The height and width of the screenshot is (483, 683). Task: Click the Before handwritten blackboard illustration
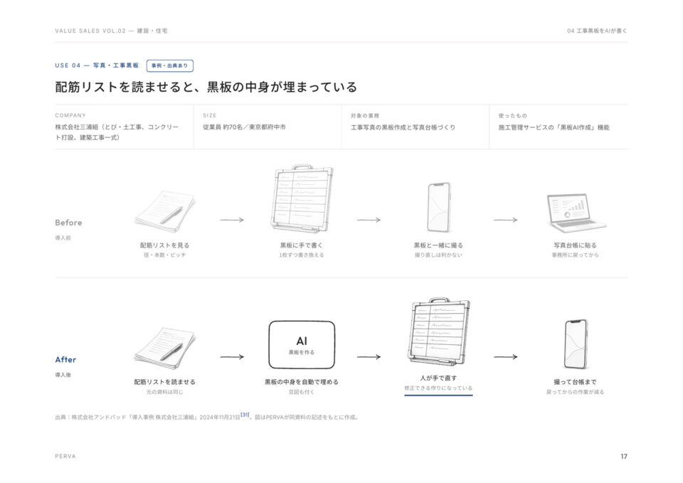302,198
